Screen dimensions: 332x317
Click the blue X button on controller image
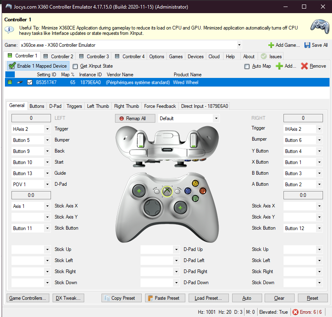(x=188, y=191)
